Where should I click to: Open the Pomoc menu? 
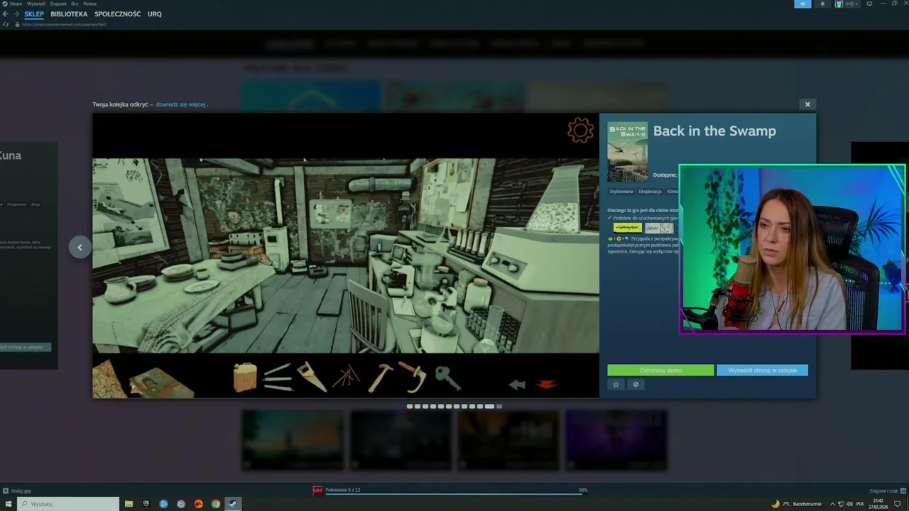[90, 4]
